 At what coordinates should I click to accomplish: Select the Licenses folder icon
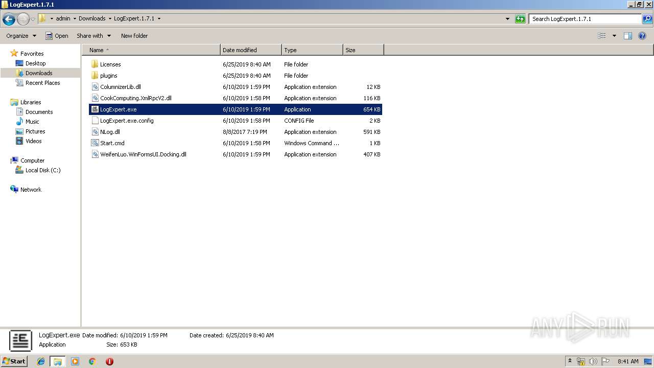point(95,64)
